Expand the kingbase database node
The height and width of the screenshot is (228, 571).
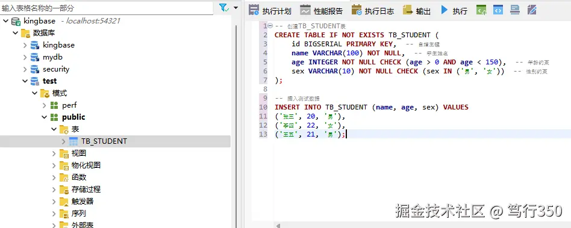[25, 45]
